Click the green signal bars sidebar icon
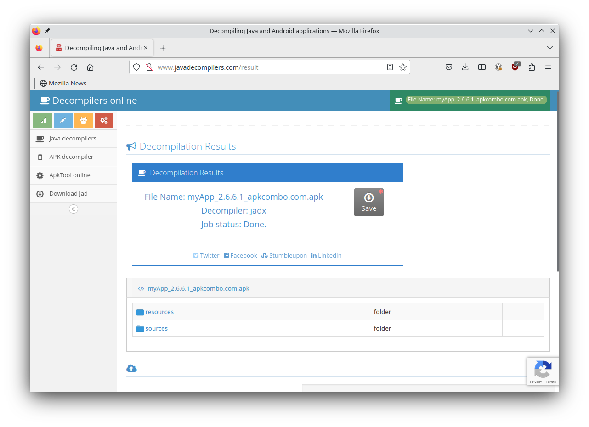Screen dimensions: 589x427 42,120
